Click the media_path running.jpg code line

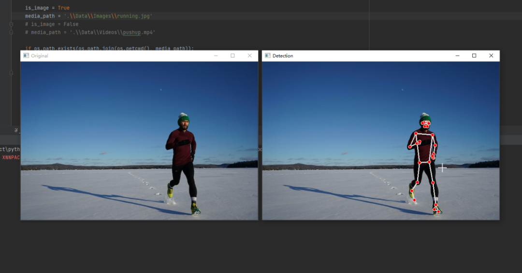point(88,16)
